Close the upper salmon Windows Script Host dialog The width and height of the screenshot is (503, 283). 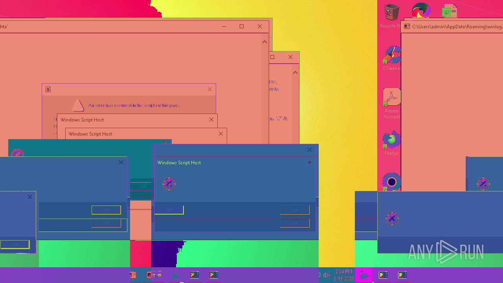coord(211,119)
